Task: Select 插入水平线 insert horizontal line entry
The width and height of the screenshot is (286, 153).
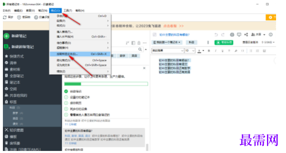Action: (x=80, y=37)
